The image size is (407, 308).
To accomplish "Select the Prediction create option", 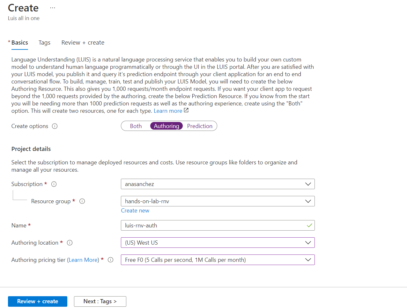I will pyautogui.click(x=200, y=126).
